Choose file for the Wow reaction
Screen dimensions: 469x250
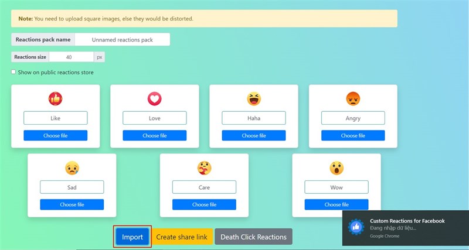coord(337,204)
